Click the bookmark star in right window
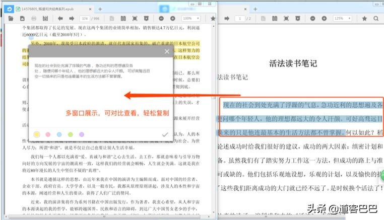Viewport: 384px width, 220px height. (x=364, y=18)
